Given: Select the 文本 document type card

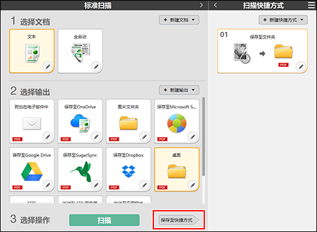Looking at the screenshot, I should coord(32,51).
